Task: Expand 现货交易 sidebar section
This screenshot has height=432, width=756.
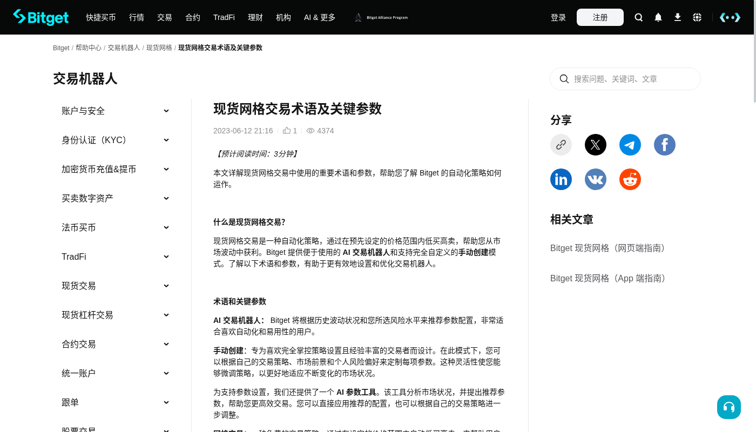Action: coord(116,286)
